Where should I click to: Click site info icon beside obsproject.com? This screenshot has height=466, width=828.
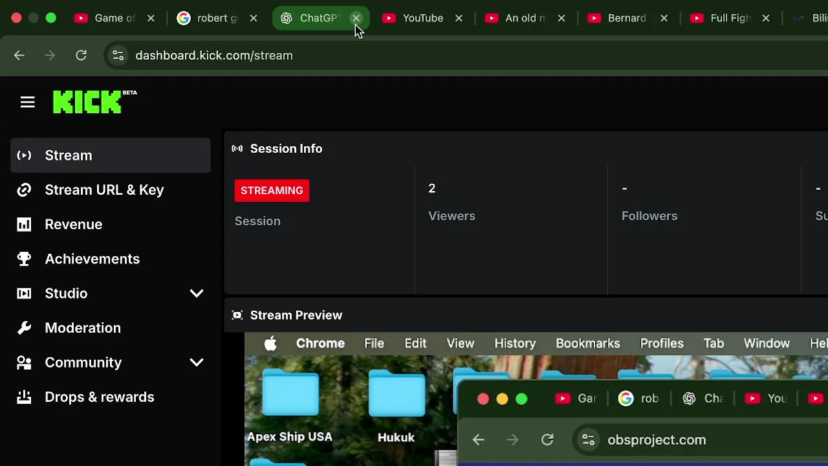588,440
